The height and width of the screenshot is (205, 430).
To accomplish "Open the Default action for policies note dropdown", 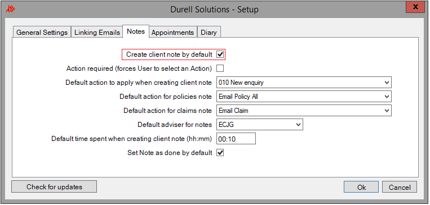I will pyautogui.click(x=304, y=97).
